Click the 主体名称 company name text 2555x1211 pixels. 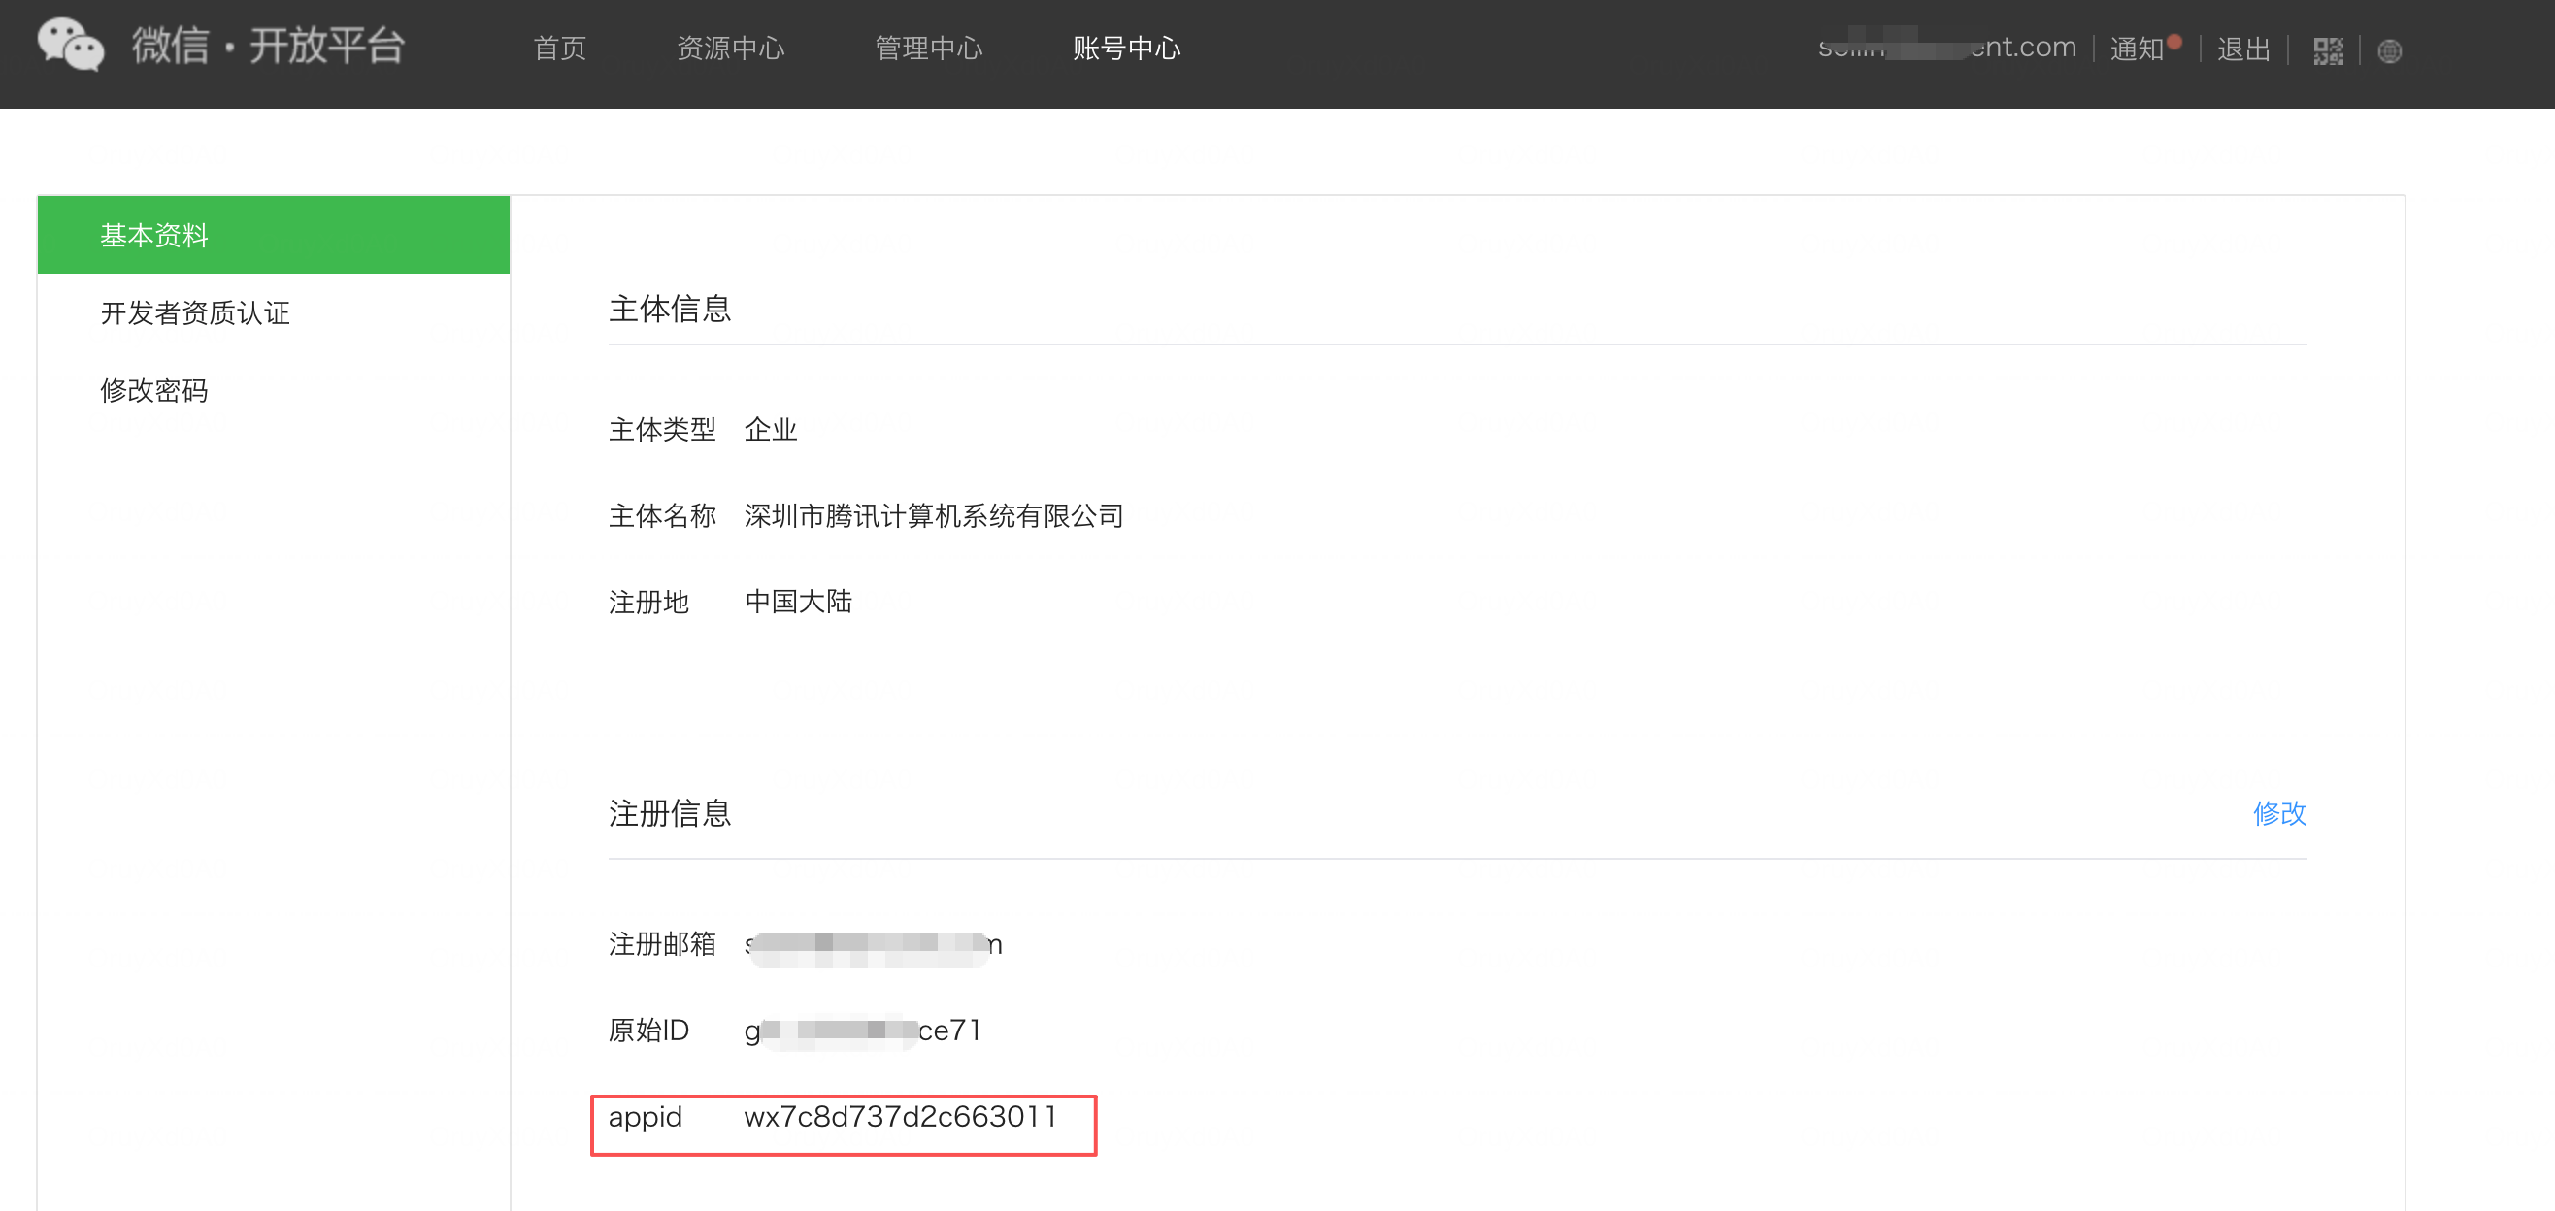pyautogui.click(x=933, y=515)
